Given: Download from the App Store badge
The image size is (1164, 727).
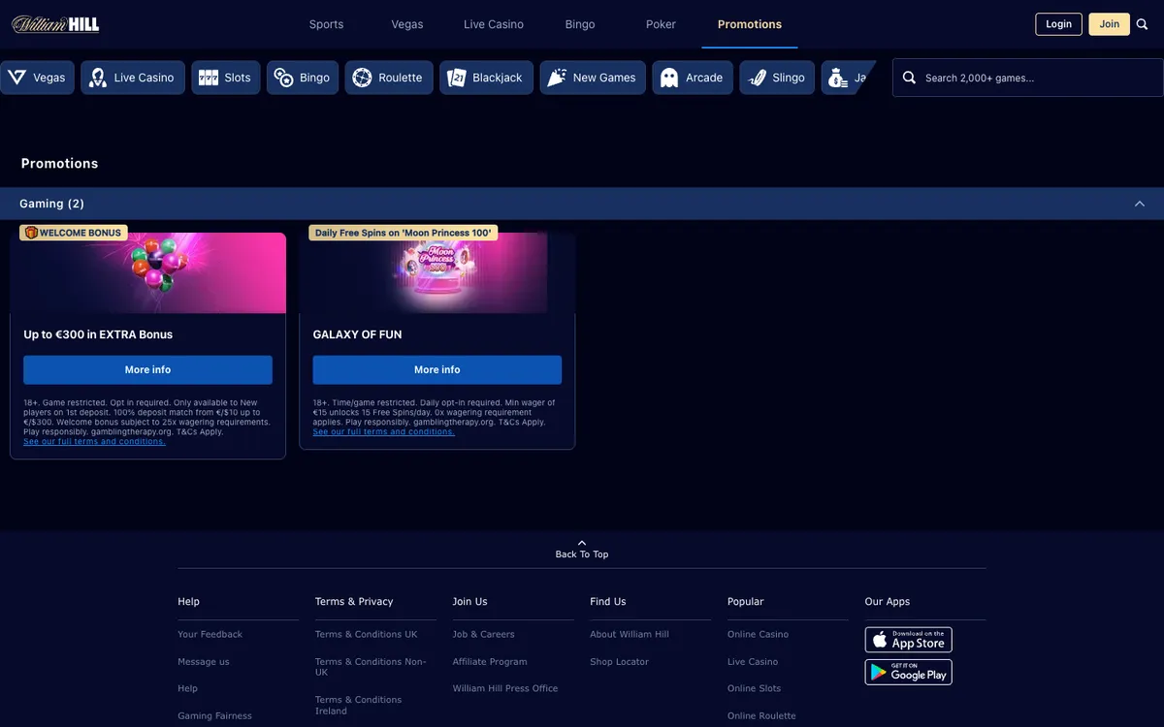Looking at the screenshot, I should point(908,640).
